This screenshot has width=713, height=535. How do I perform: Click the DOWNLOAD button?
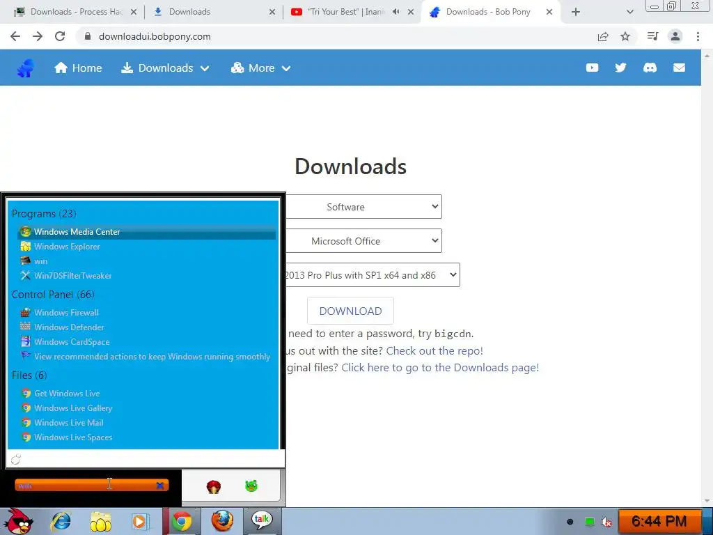(350, 311)
